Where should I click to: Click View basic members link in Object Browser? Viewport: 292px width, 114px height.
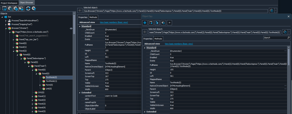coord(114,22)
